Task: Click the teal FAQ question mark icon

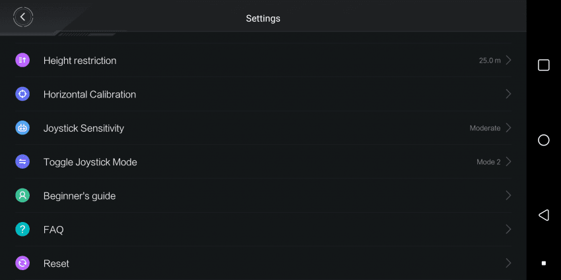Action: tap(22, 229)
